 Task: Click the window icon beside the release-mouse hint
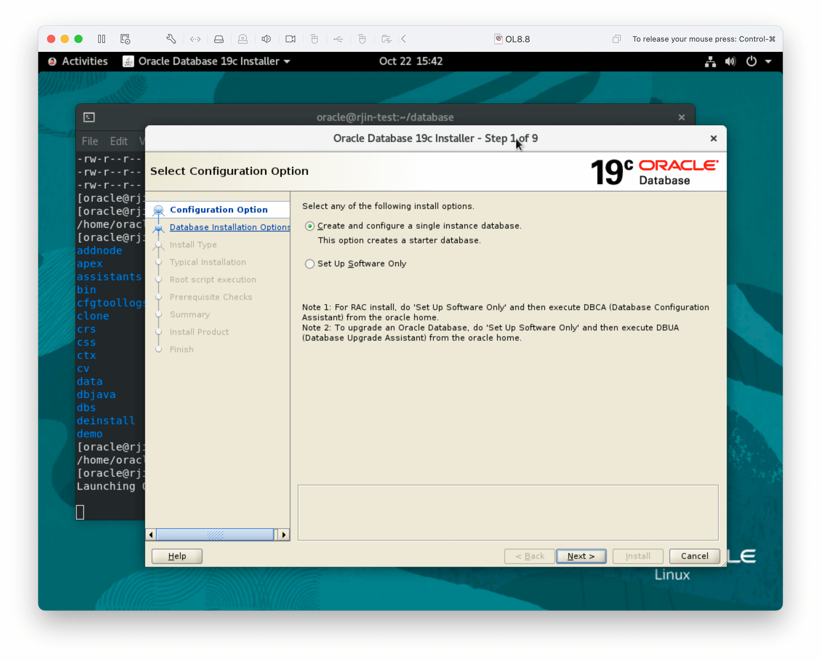616,39
